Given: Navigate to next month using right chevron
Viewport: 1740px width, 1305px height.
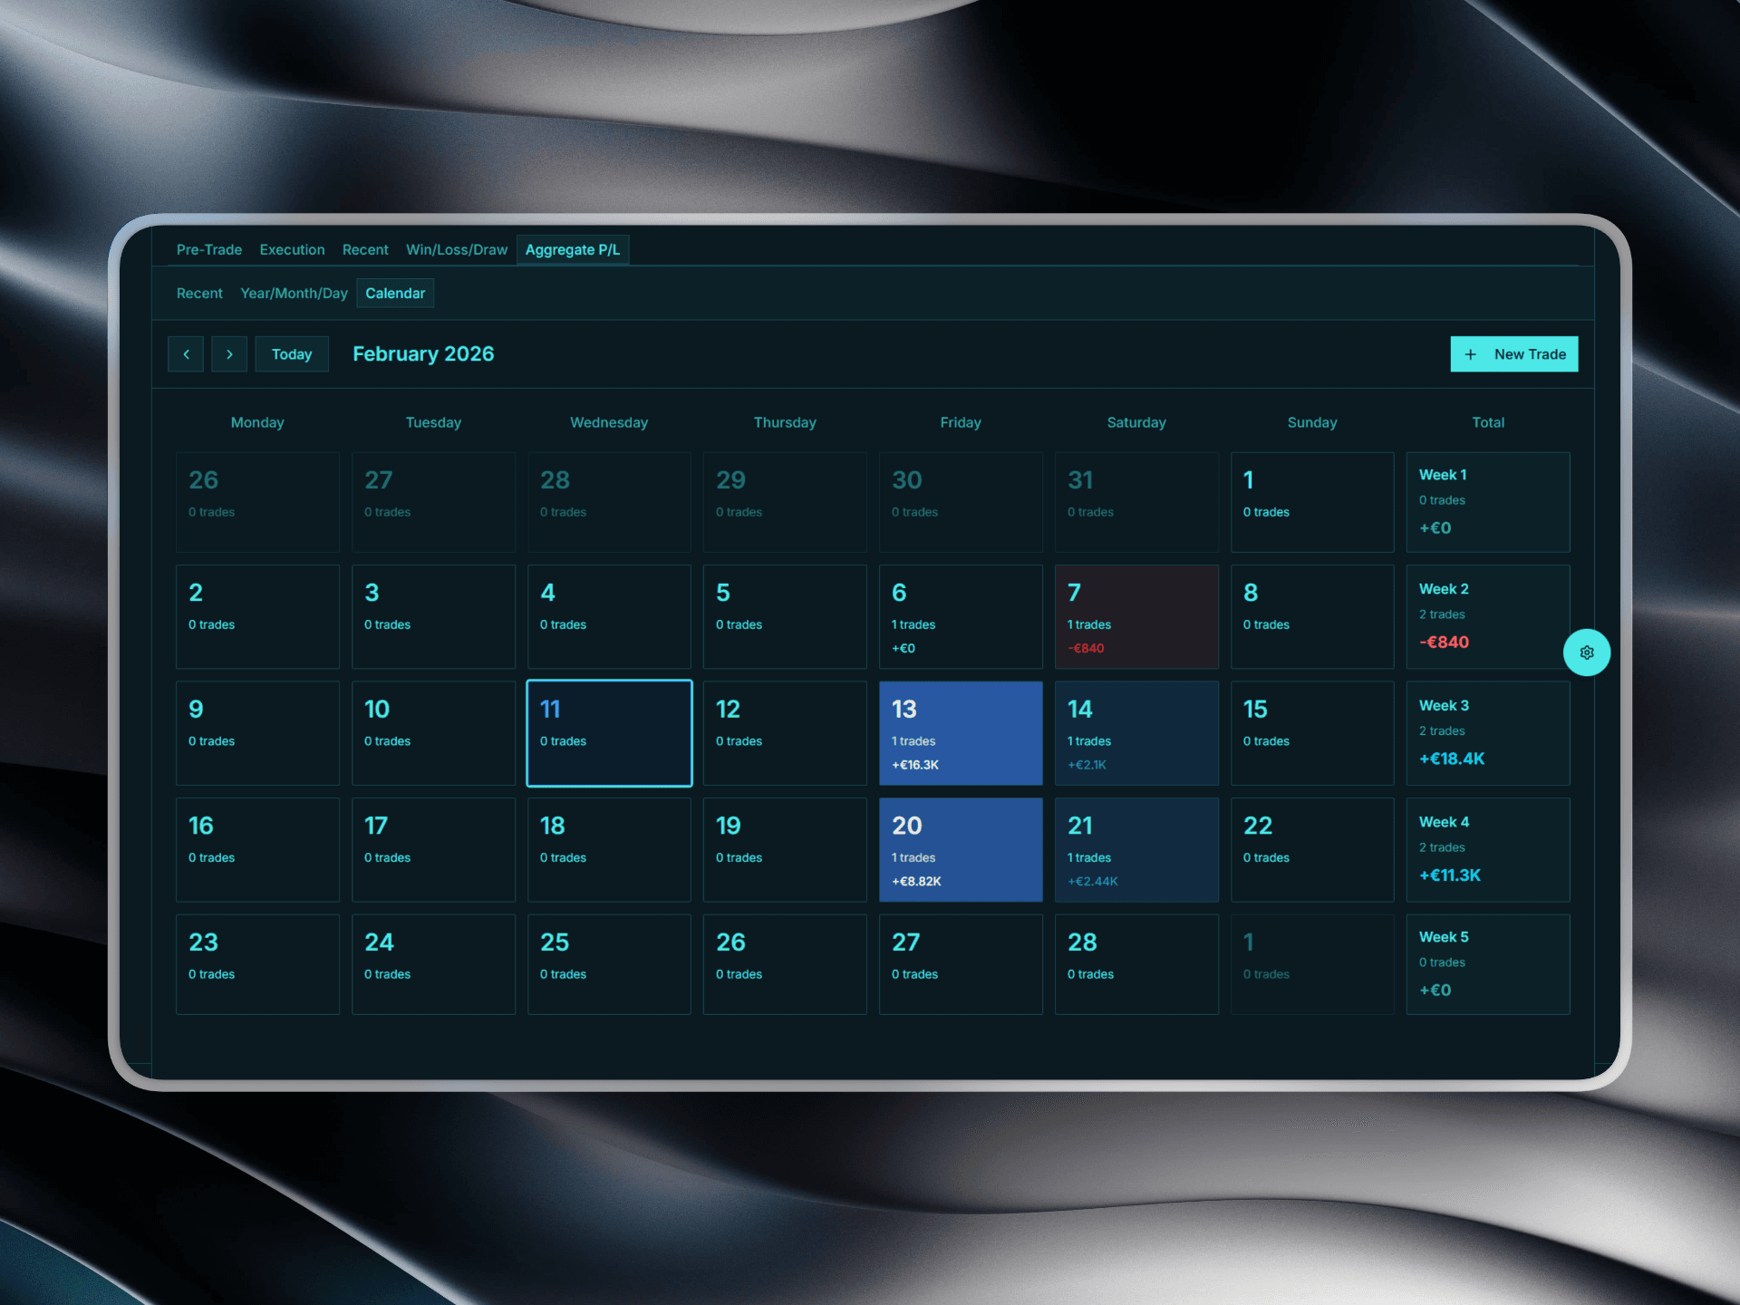Looking at the screenshot, I should [x=229, y=353].
